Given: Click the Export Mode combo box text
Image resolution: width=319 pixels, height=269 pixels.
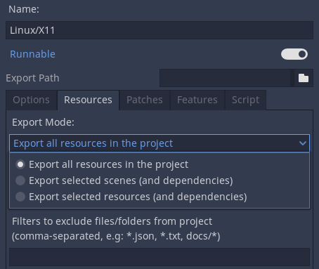Looking at the screenshot, I should [x=93, y=143].
